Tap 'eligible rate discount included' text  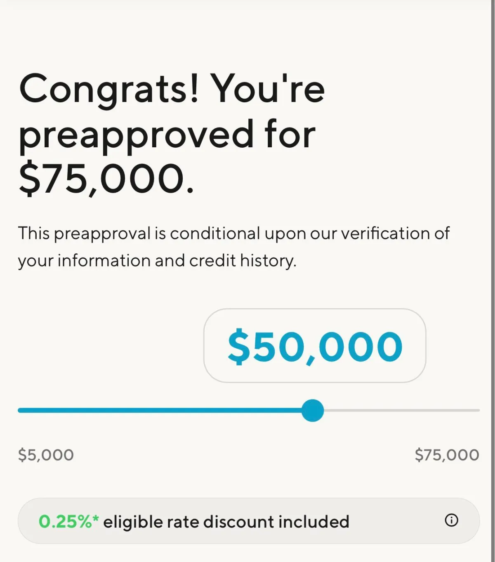(226, 522)
